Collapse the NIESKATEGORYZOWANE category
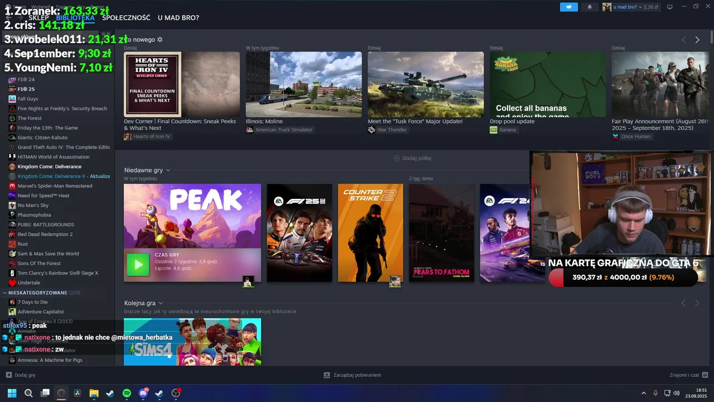This screenshot has height=402, width=714. coord(5,293)
